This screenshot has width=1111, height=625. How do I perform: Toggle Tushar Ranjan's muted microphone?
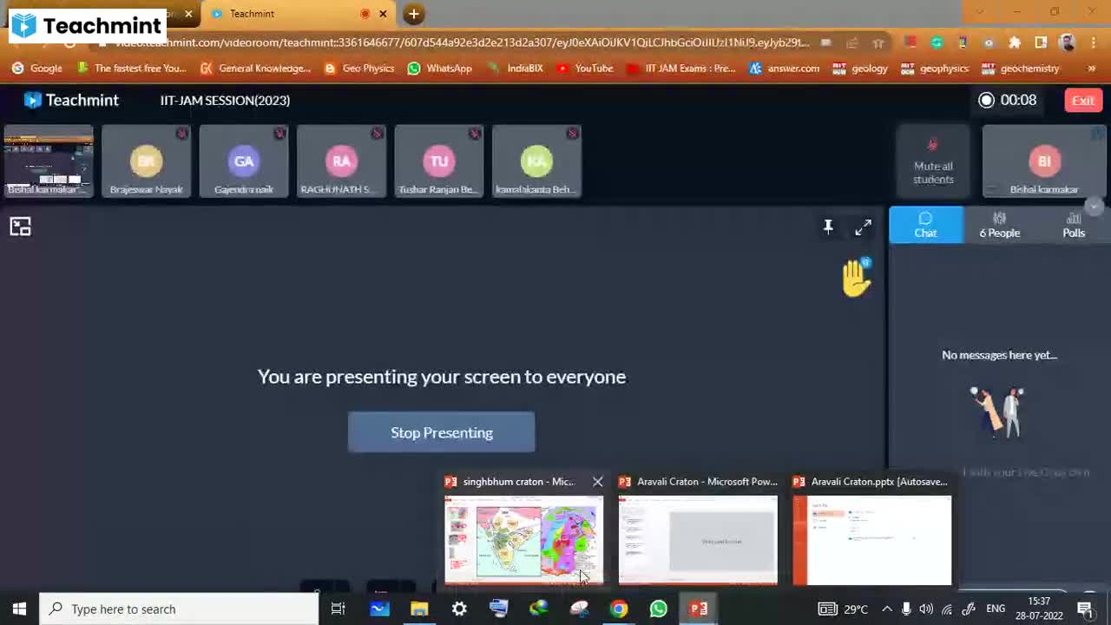[x=474, y=134]
